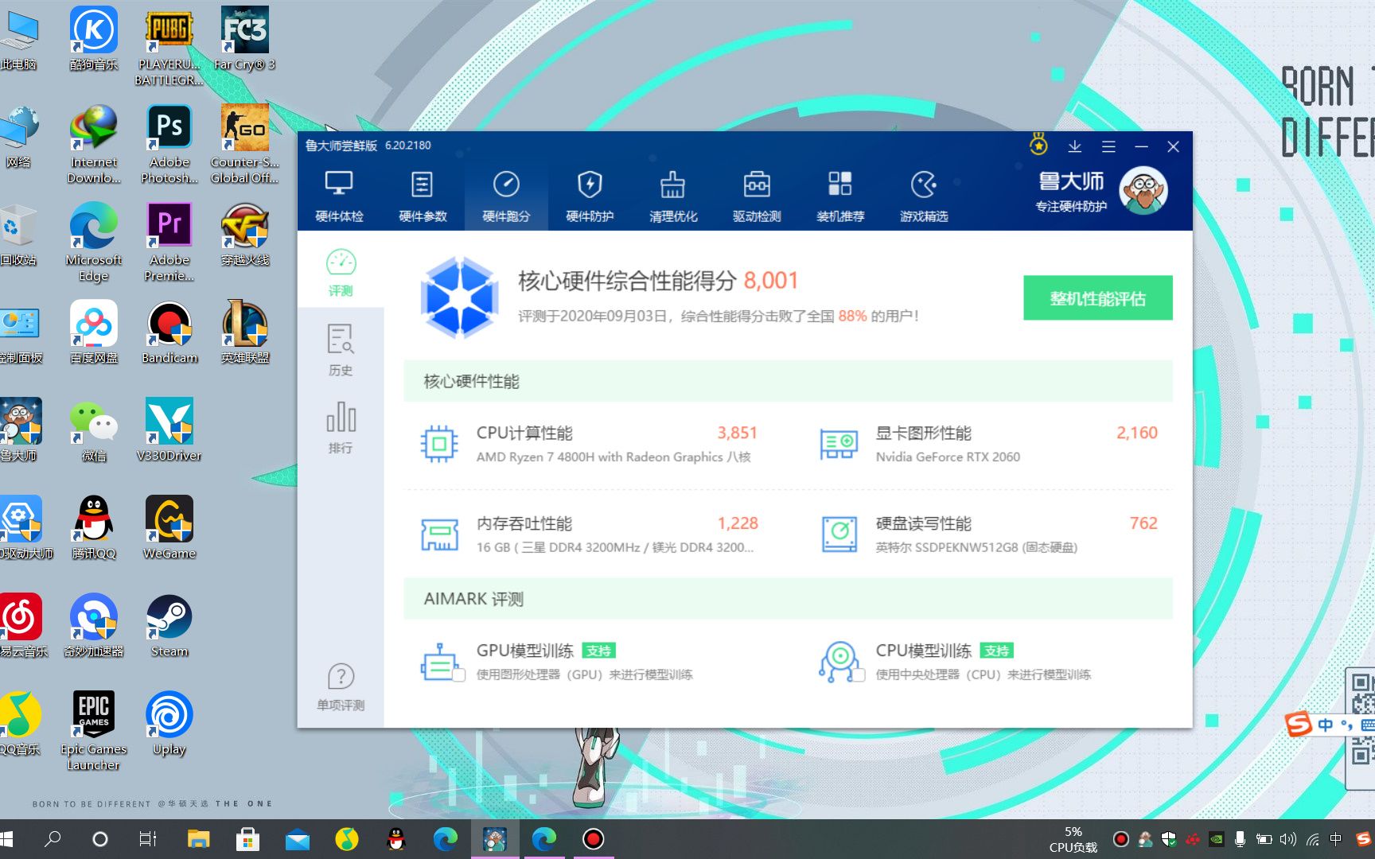
Task: Check the GPU模型训练 checkbox
Action: tap(458, 674)
